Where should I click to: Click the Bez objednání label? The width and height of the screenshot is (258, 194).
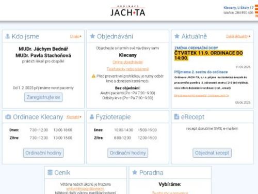[x=127, y=88]
